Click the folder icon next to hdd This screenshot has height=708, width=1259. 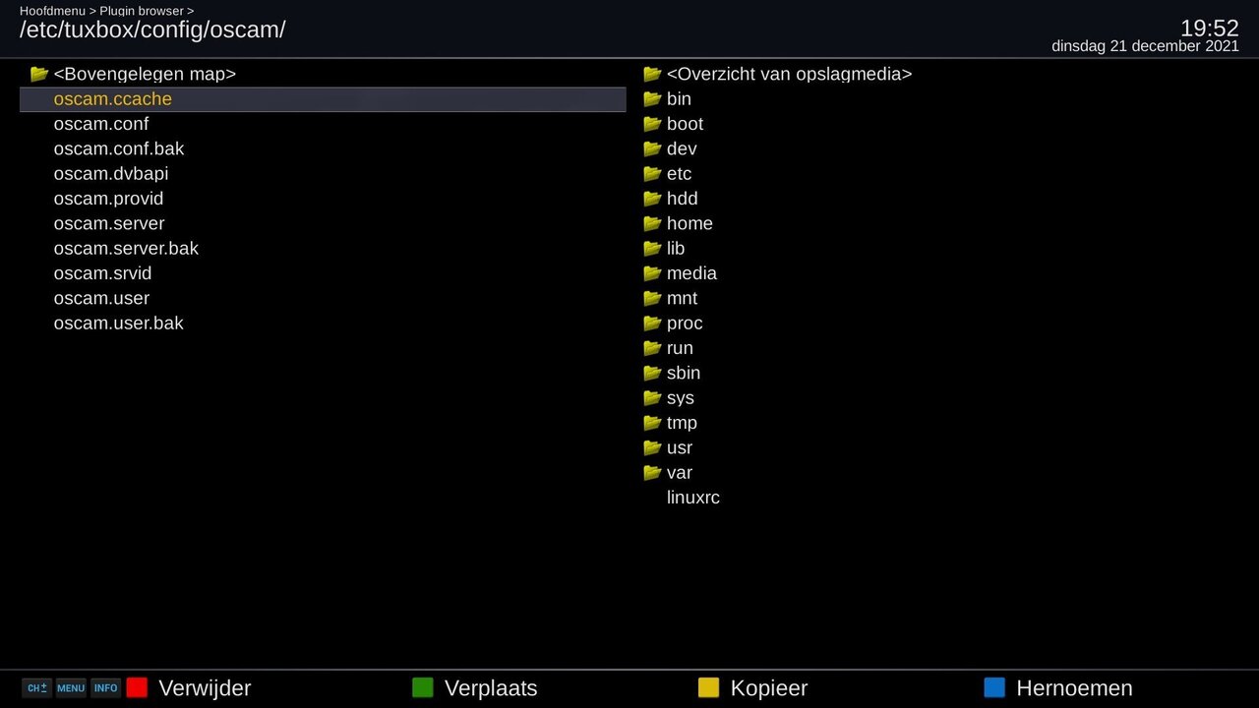tap(652, 198)
